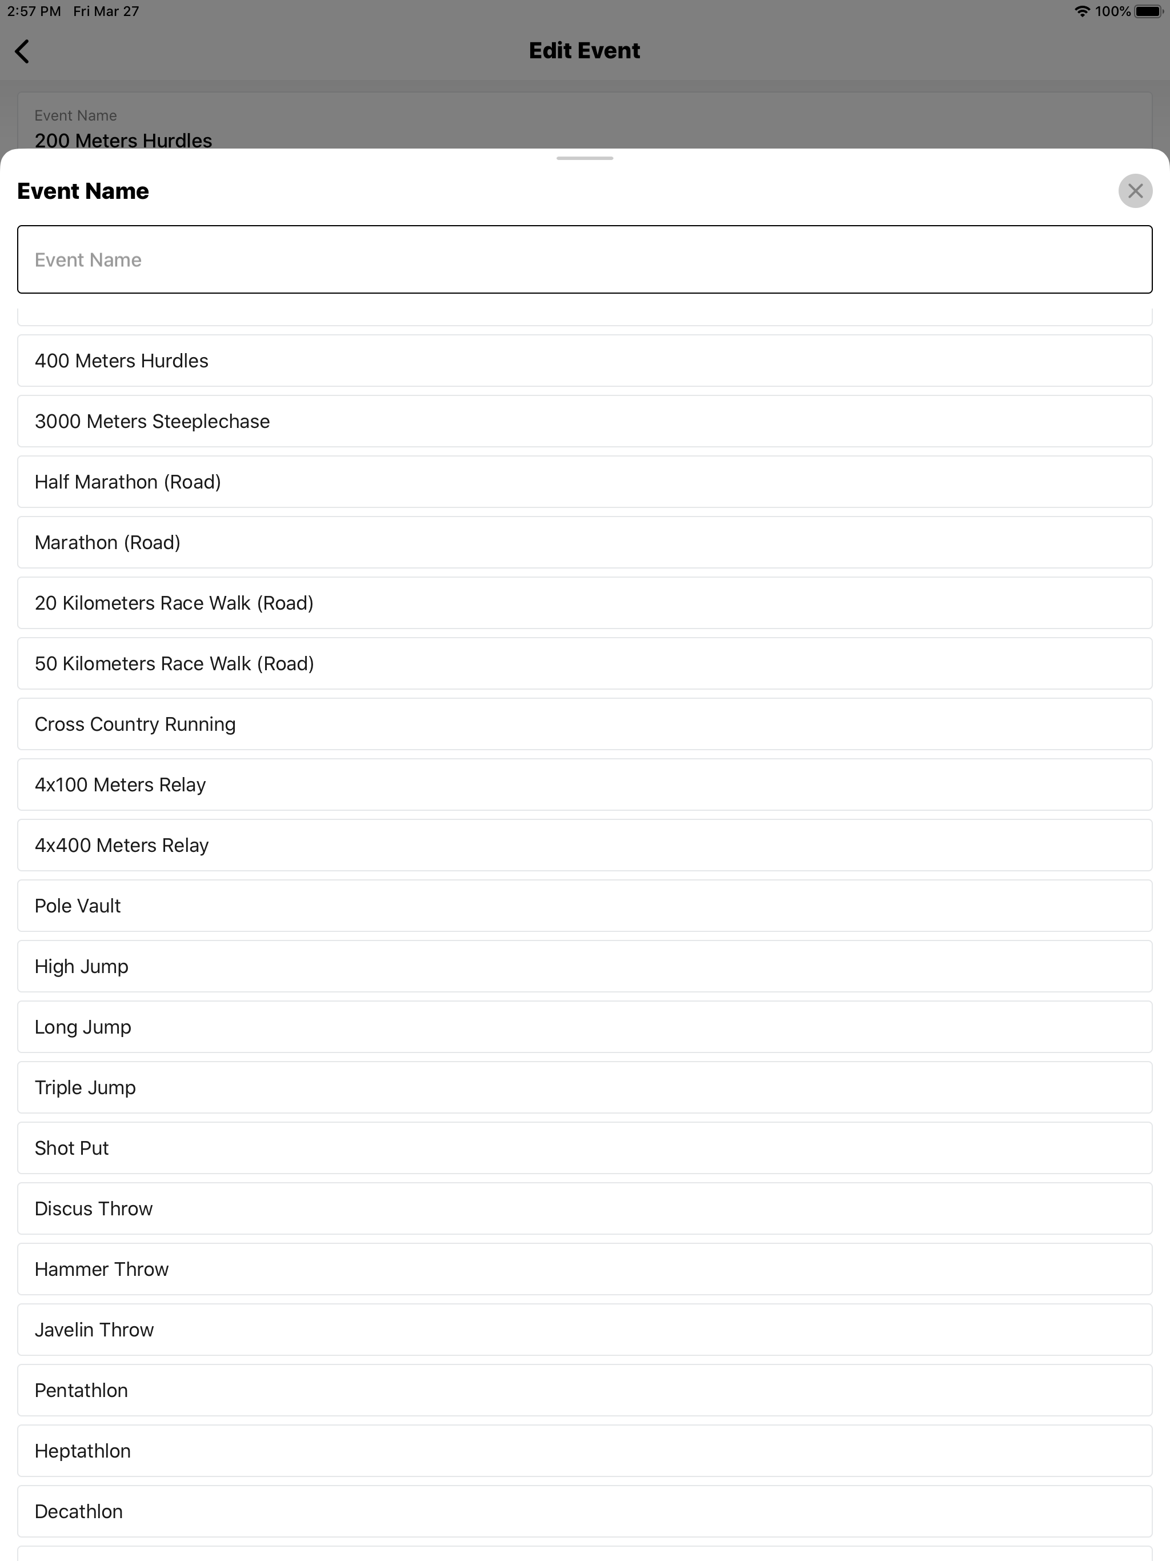Select Pole Vault event
This screenshot has height=1561, width=1170.
[584, 906]
